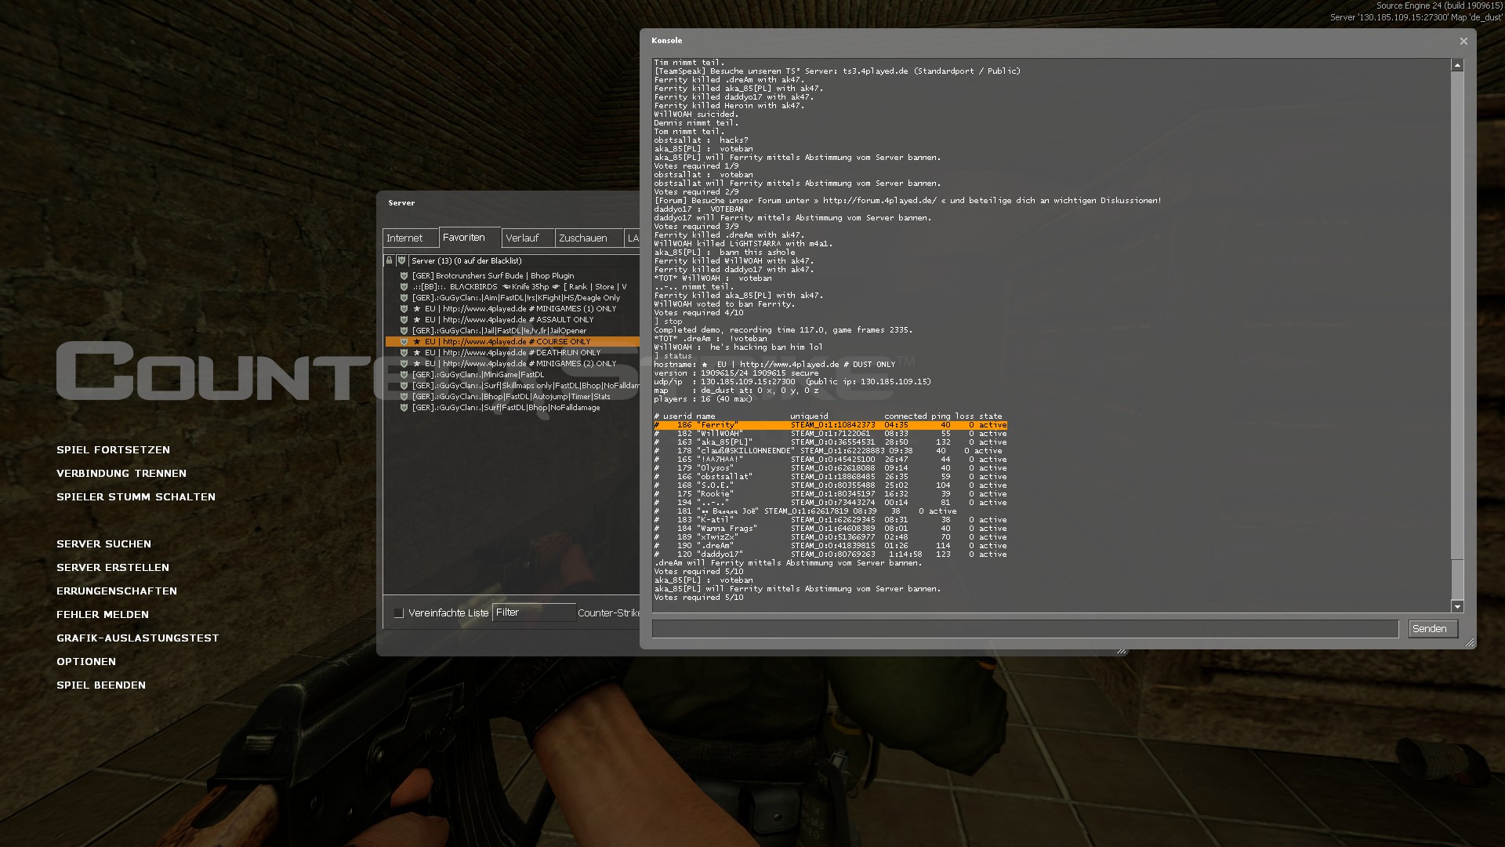This screenshot has width=1505, height=847.
Task: Open Optionen from main menu
Action: (x=86, y=662)
